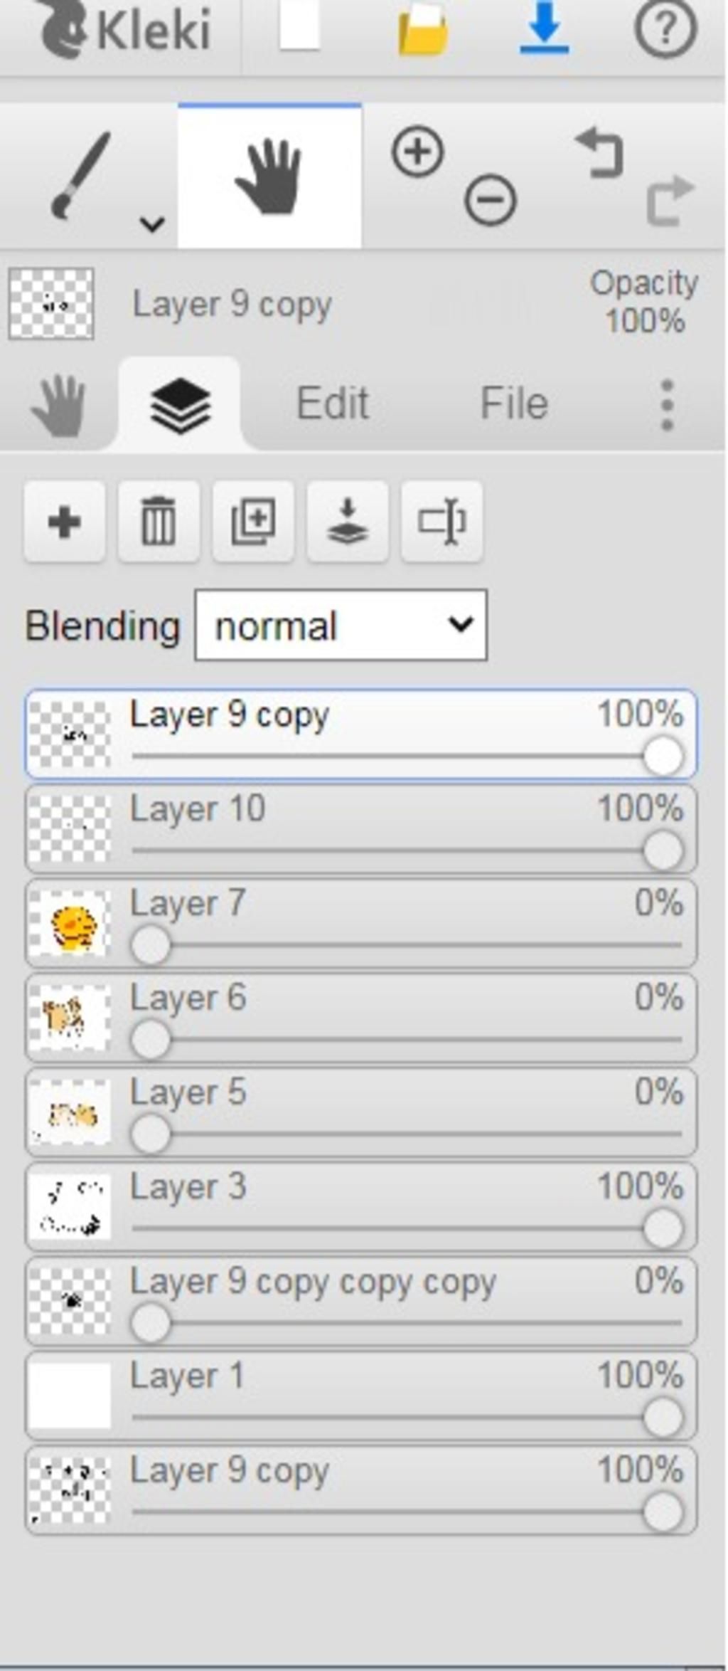The height and width of the screenshot is (1671, 728).
Task: Click the zoom out icon
Action: pyautogui.click(x=491, y=199)
